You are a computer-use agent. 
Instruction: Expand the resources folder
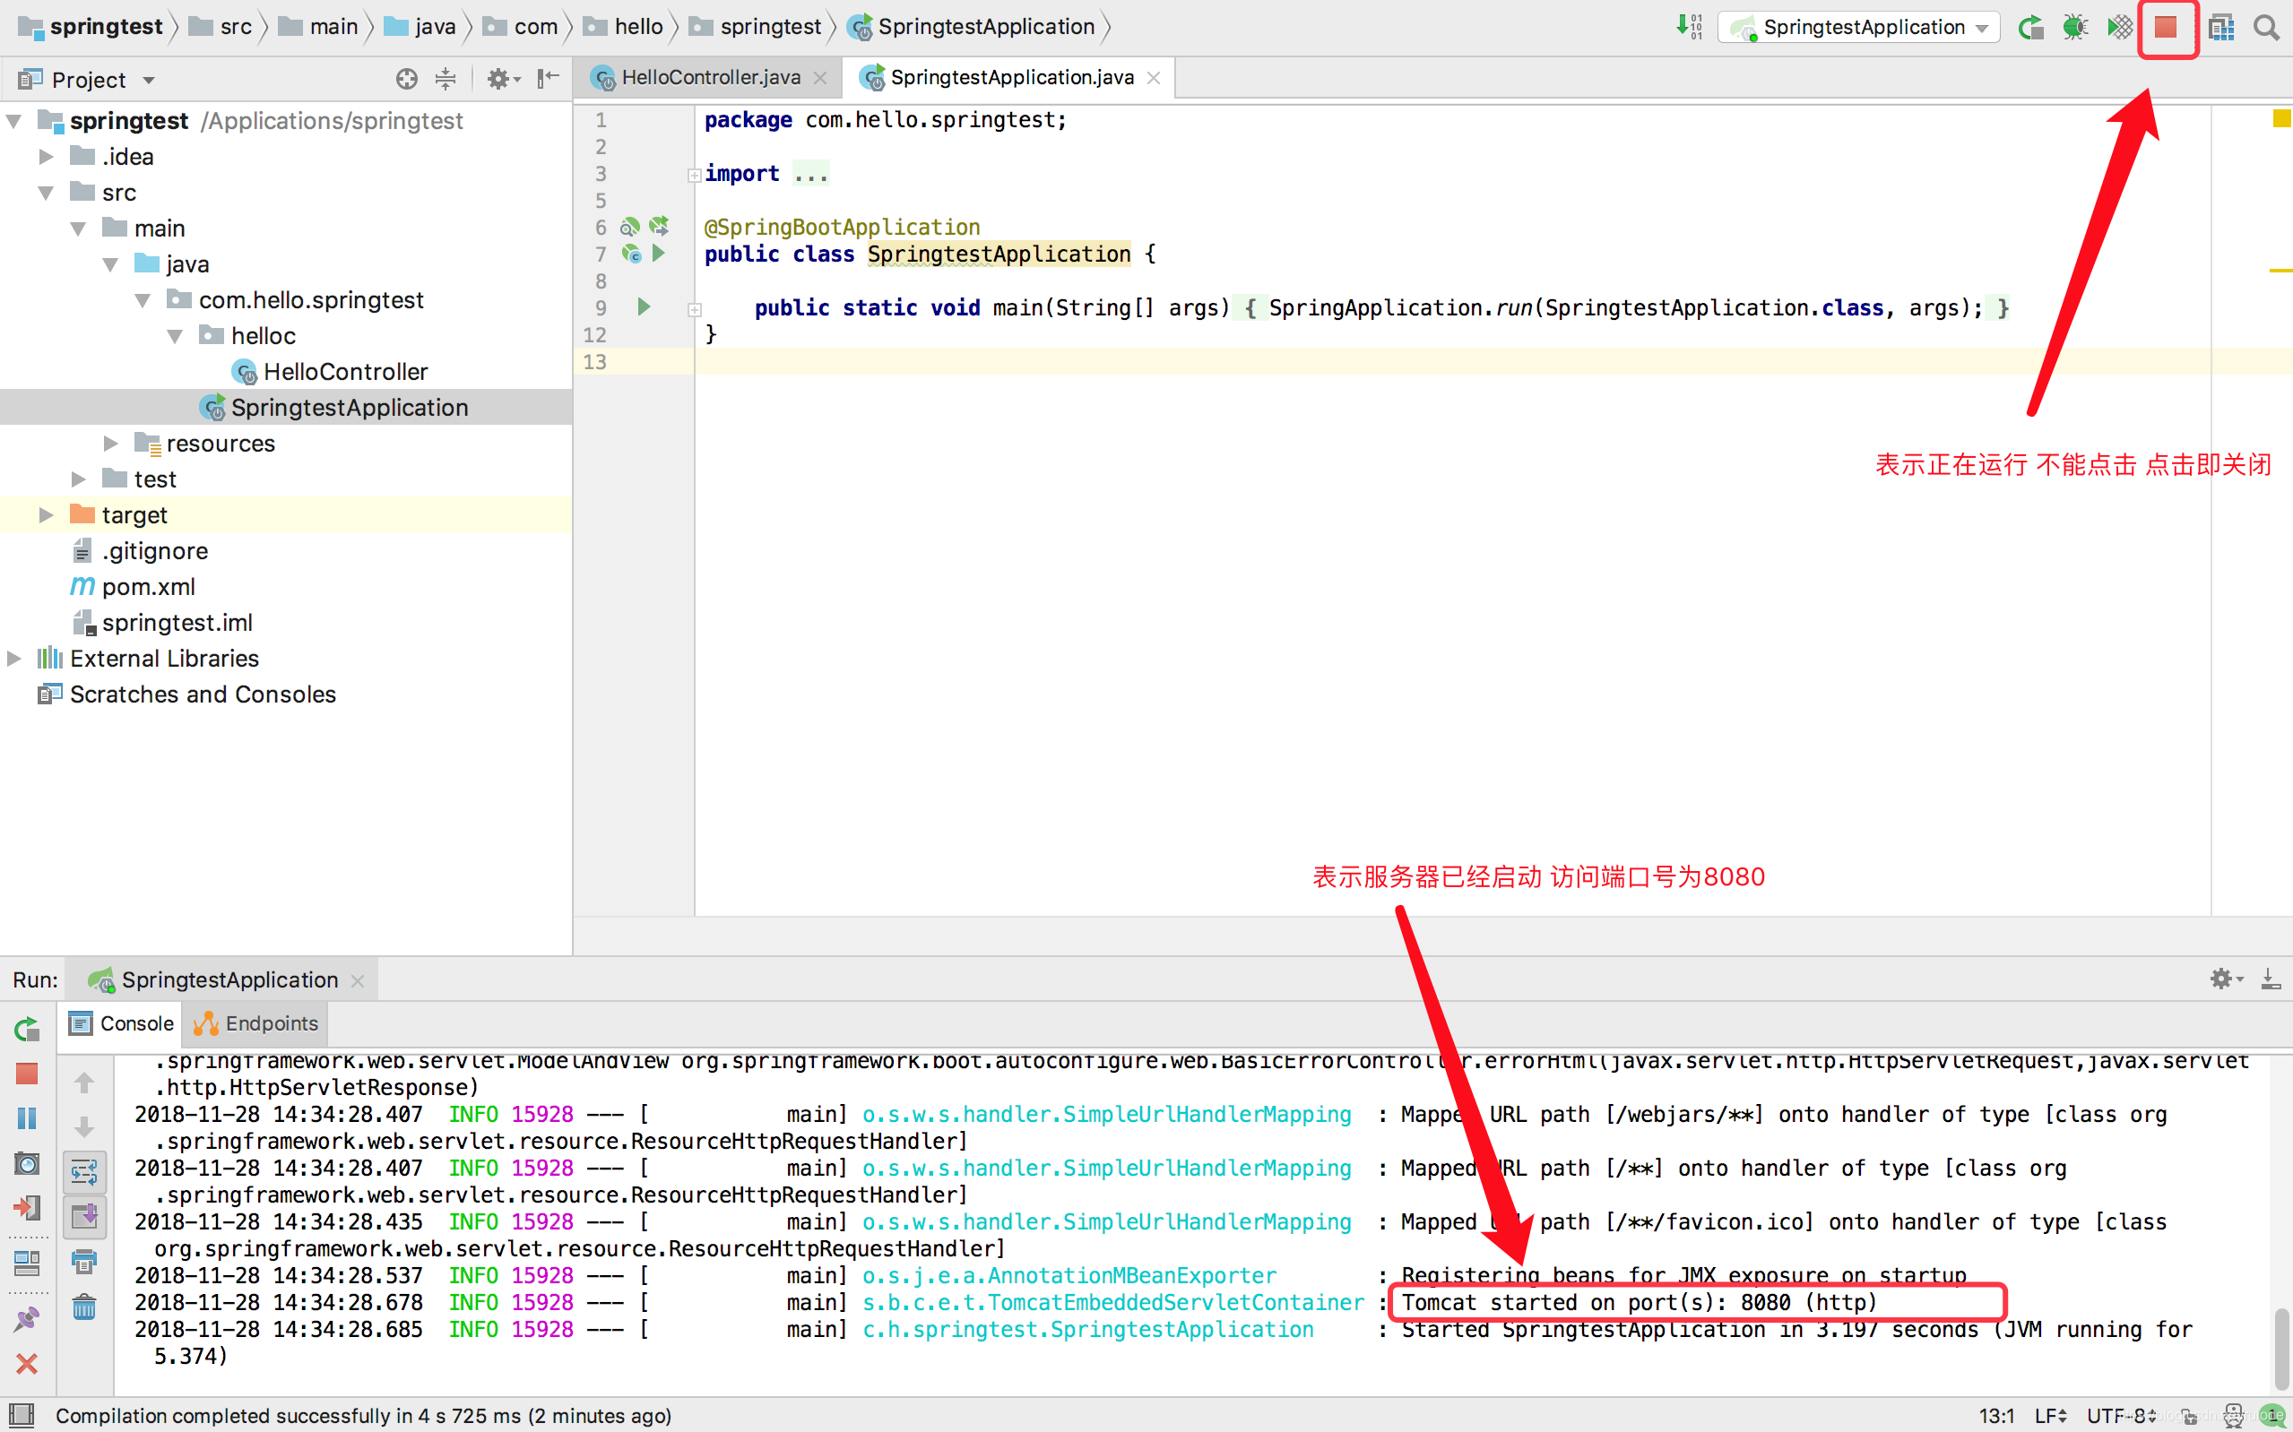(111, 444)
